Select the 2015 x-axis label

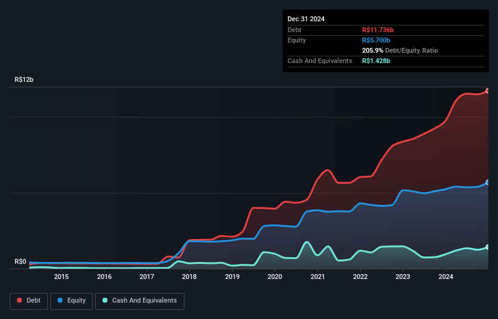(61, 277)
